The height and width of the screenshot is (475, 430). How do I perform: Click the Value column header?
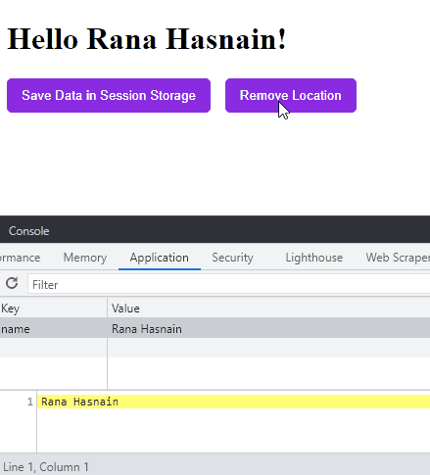tap(269, 309)
